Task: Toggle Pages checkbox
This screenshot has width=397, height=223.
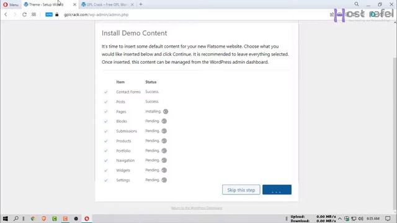Action: (106, 111)
